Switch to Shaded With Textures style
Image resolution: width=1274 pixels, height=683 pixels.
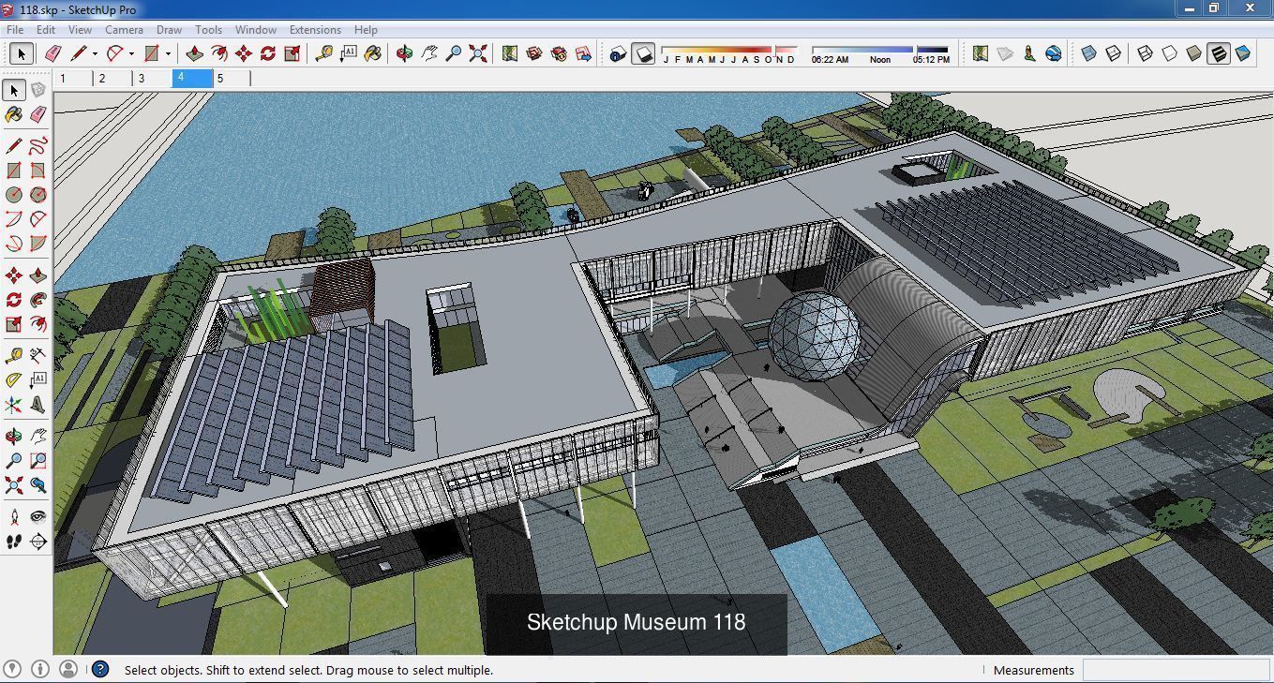tap(1219, 53)
